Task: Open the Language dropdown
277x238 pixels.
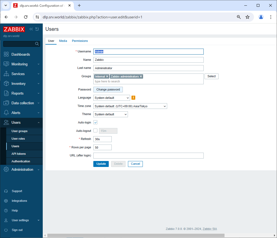Action: [112, 98]
